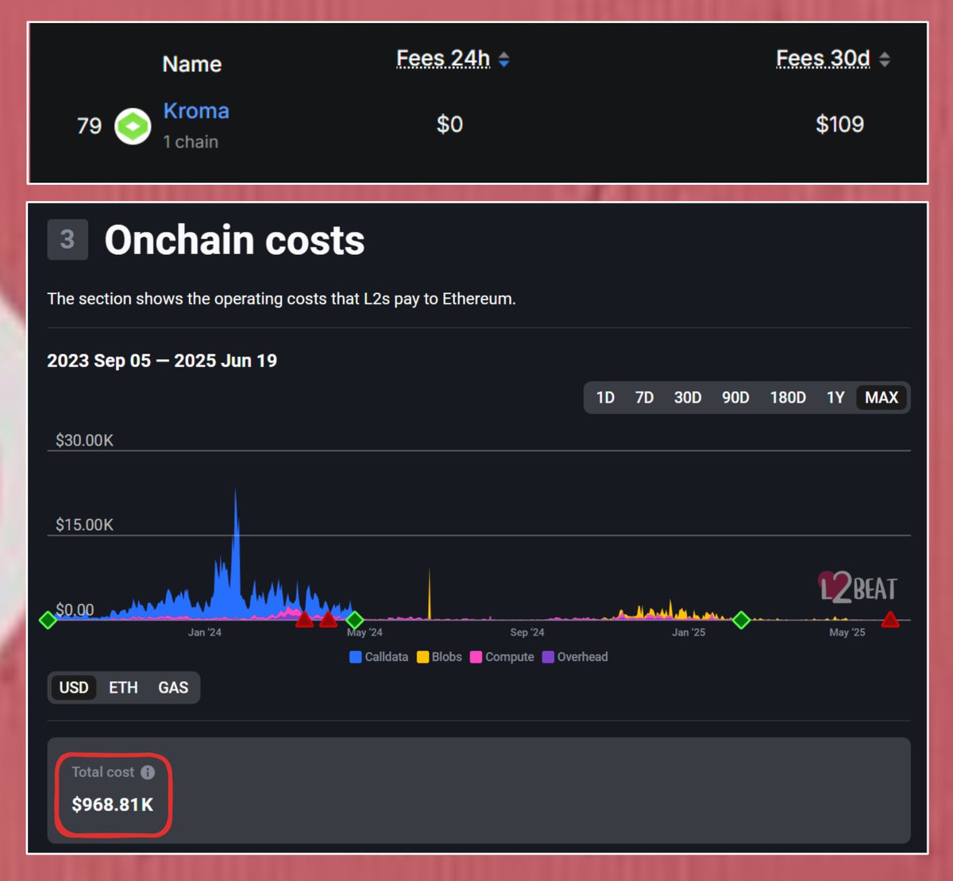Select the 7D time range

point(644,397)
